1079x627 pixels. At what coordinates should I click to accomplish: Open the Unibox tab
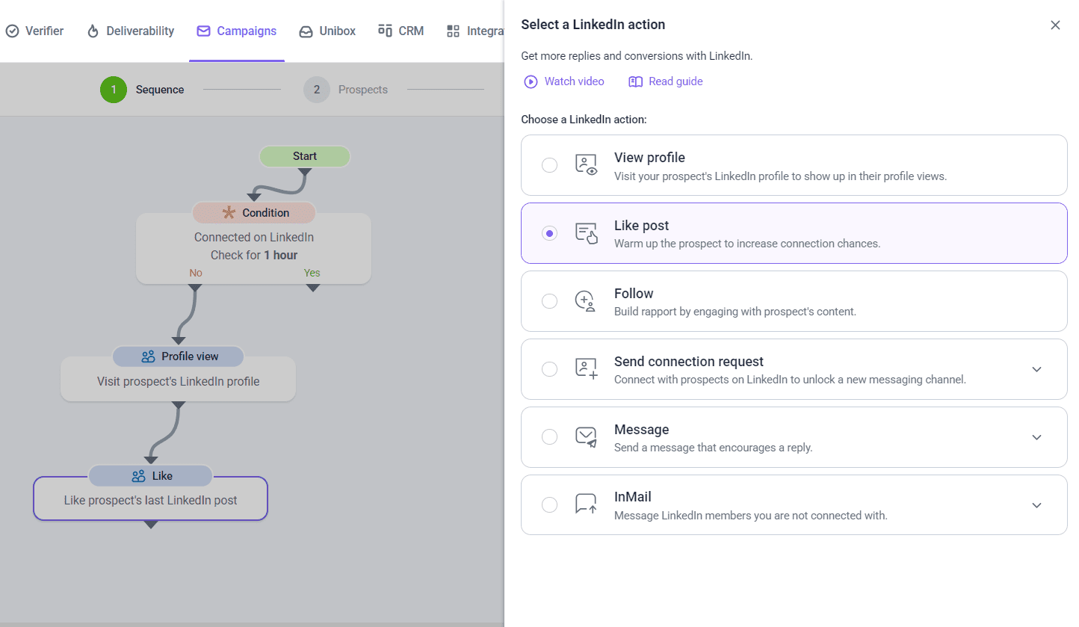327,31
